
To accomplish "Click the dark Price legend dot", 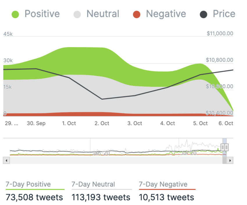I will (203, 14).
